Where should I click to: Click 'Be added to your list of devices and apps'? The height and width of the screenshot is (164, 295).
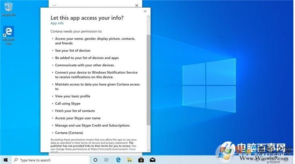87,58
